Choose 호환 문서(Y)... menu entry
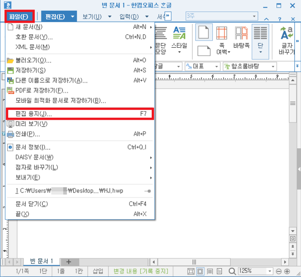This screenshot has height=277, width=301. [x=80, y=37]
